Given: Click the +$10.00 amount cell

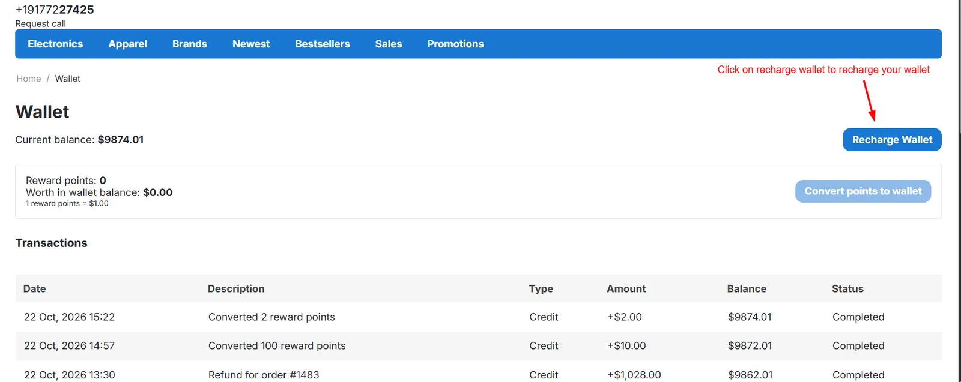Looking at the screenshot, I should [626, 345].
